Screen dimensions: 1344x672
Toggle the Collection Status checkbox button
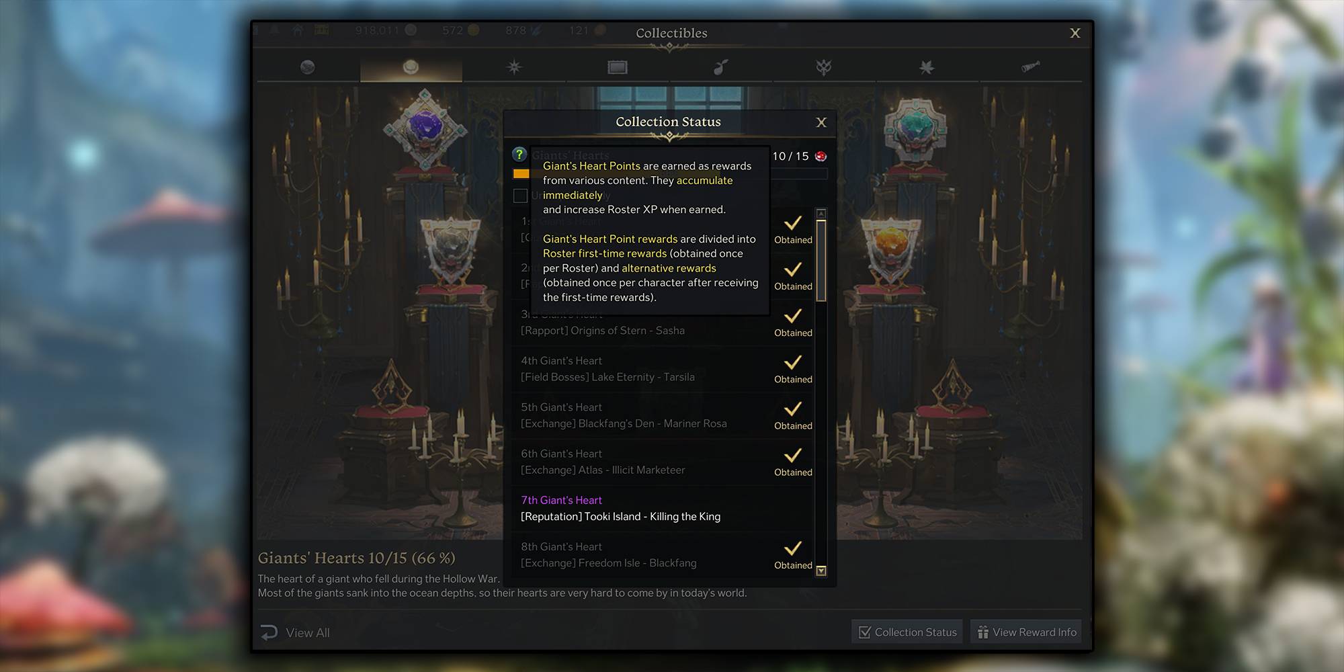pyautogui.click(x=907, y=632)
